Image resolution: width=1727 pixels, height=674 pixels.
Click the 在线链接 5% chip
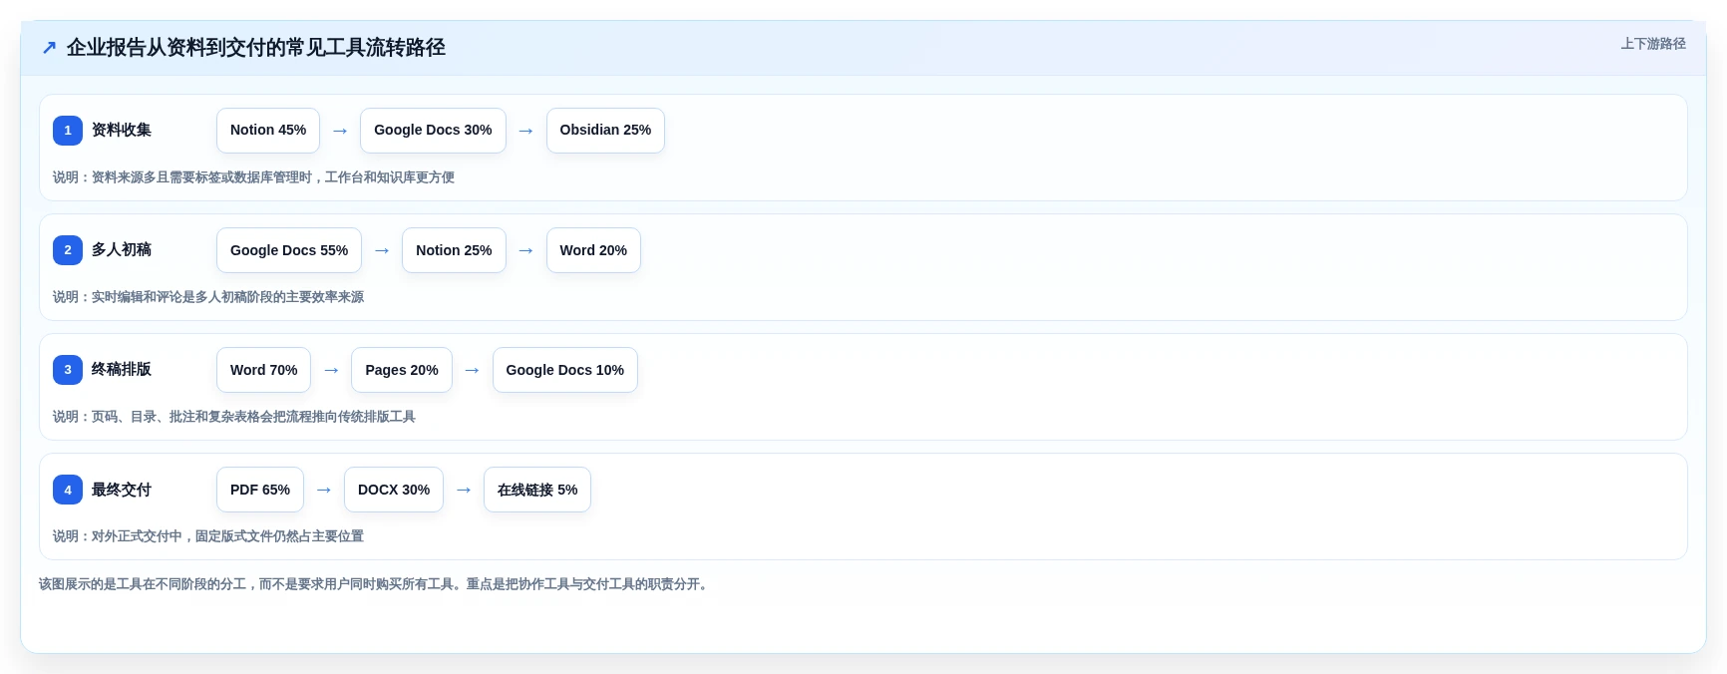tap(537, 490)
